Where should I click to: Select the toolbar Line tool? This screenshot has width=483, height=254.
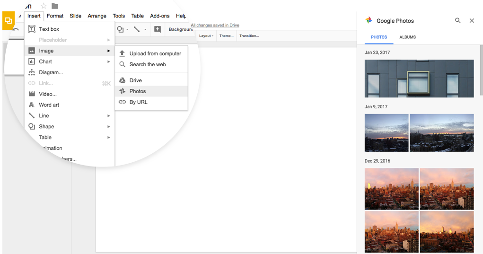(136, 29)
